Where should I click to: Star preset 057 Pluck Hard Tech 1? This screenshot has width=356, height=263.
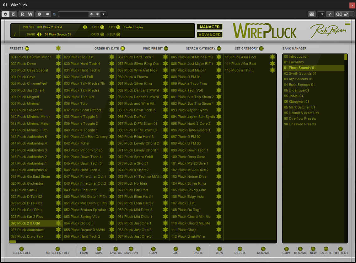165,57
